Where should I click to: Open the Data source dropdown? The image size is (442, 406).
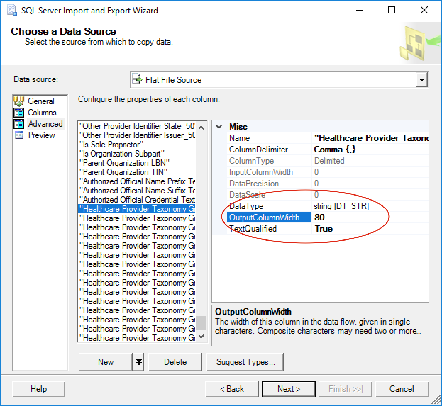point(422,80)
